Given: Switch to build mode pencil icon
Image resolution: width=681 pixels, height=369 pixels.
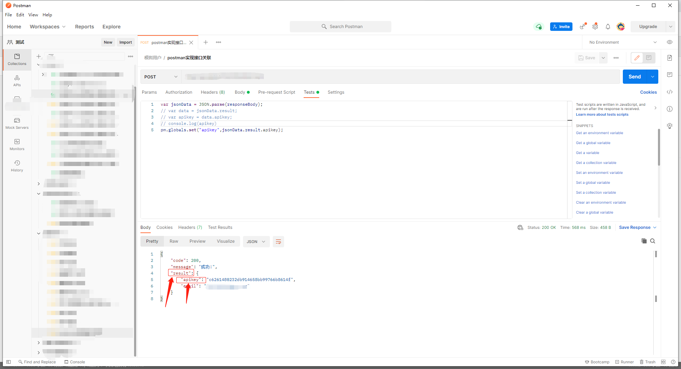Looking at the screenshot, I should (x=637, y=58).
